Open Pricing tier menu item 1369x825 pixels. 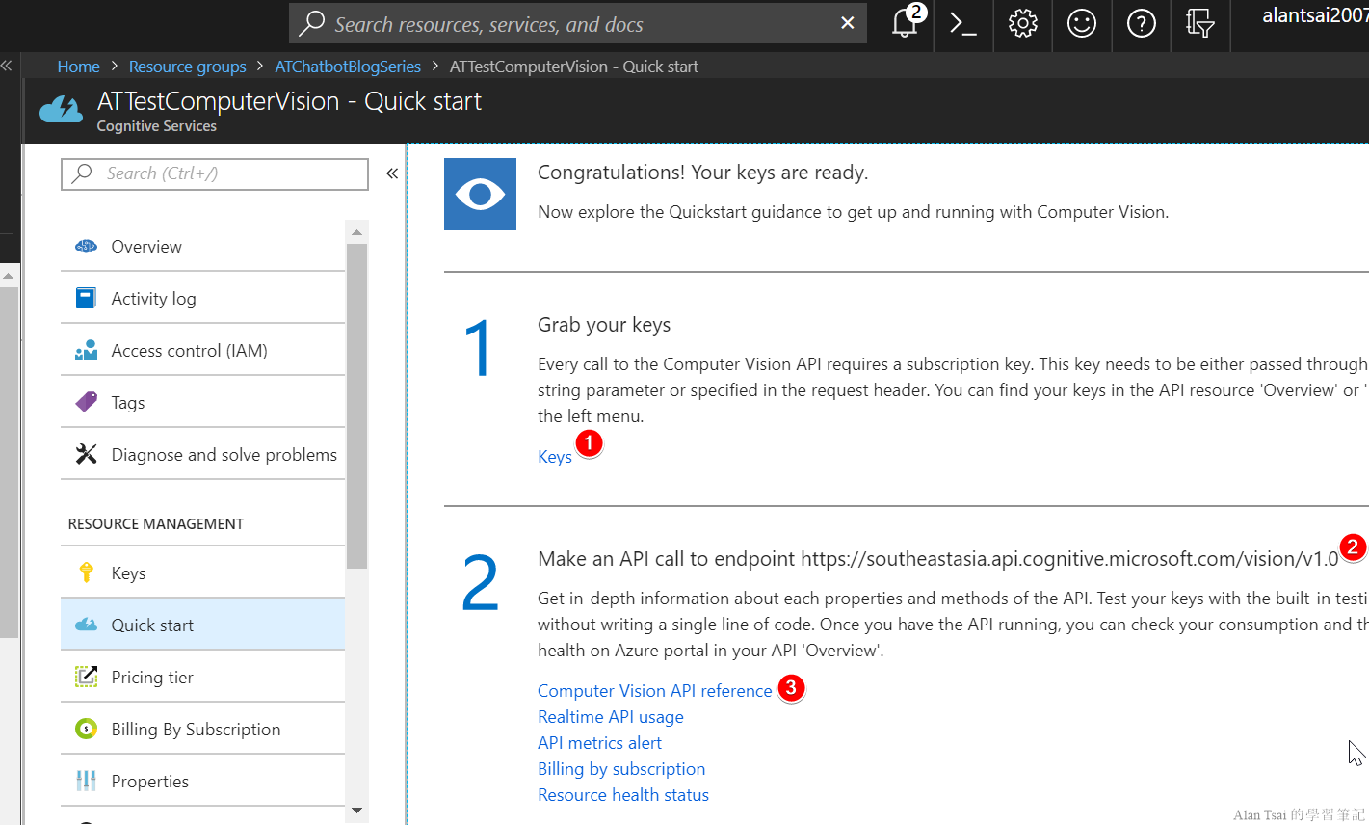point(202,677)
